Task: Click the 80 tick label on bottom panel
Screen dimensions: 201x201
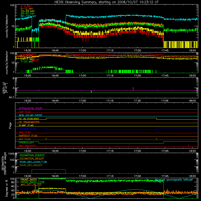Action: pyautogui.click(x=13, y=182)
